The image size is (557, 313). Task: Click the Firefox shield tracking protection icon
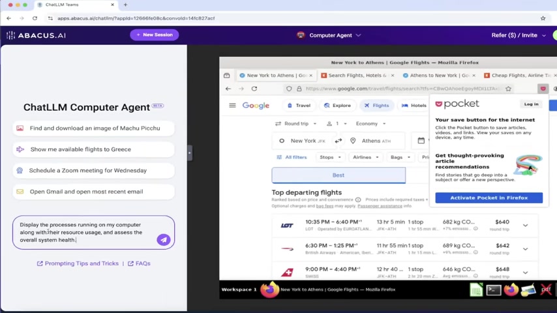[289, 89]
